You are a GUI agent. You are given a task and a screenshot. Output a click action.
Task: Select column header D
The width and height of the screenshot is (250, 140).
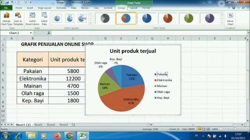pos(105,38)
